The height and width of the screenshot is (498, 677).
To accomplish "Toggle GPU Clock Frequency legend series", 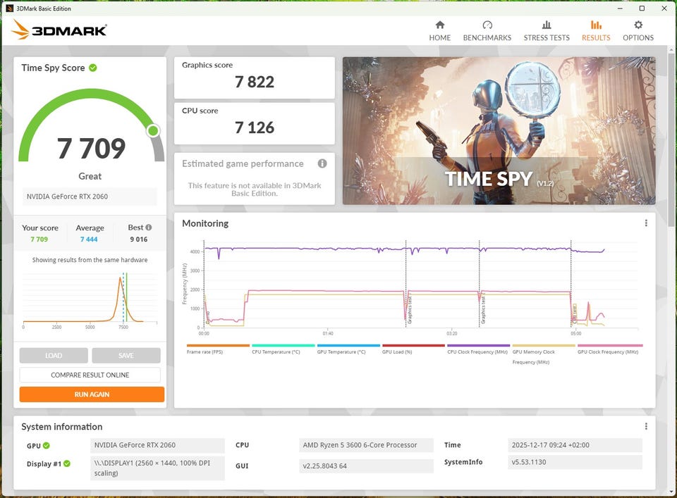I will [x=610, y=349].
